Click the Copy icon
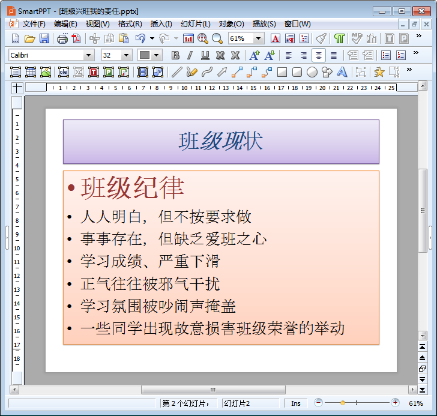 (109, 38)
